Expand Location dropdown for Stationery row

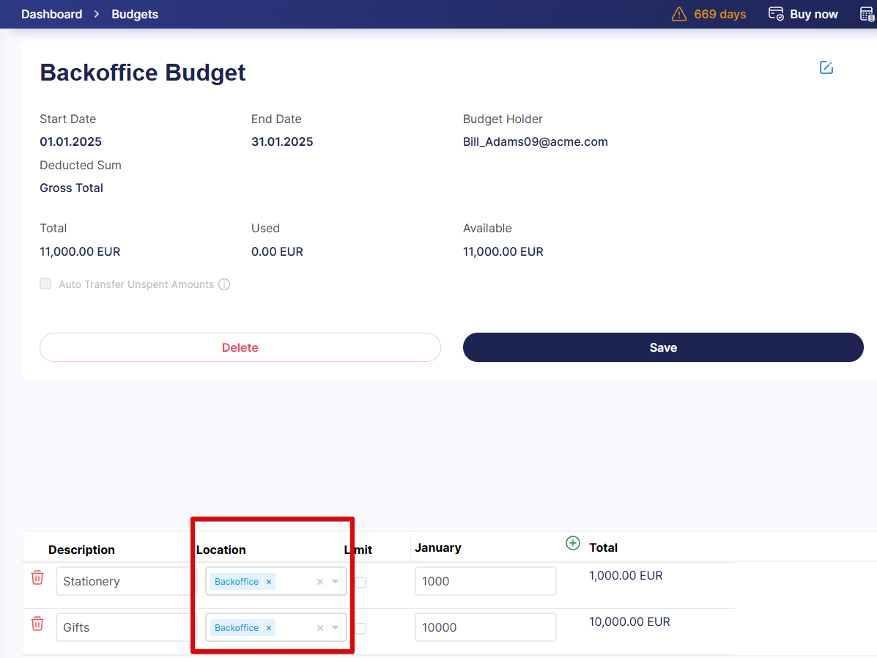[x=335, y=582]
